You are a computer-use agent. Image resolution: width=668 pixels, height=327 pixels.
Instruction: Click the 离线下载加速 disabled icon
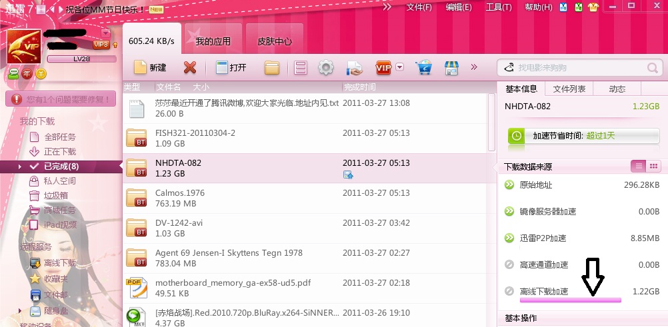509,291
